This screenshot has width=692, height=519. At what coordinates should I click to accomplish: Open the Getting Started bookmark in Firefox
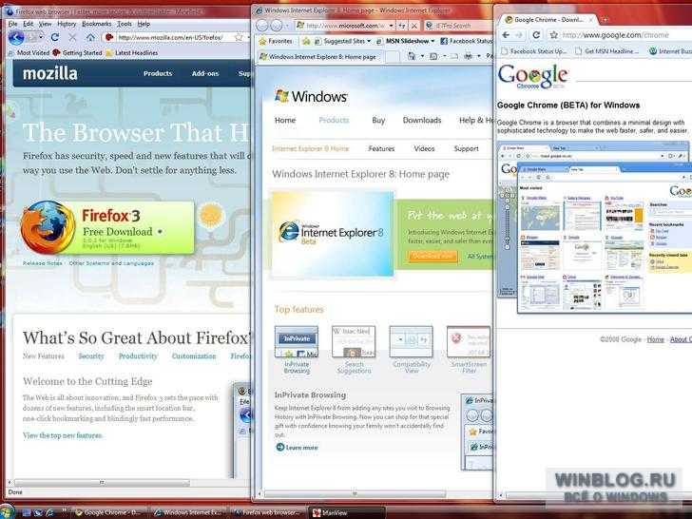pyautogui.click(x=78, y=52)
